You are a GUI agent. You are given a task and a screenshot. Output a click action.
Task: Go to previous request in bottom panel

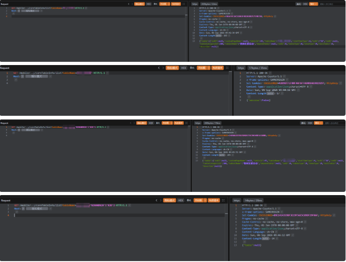pyautogui.click(x=156, y=200)
